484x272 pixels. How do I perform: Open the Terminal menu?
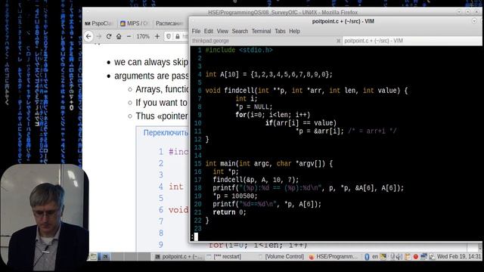coord(261,31)
